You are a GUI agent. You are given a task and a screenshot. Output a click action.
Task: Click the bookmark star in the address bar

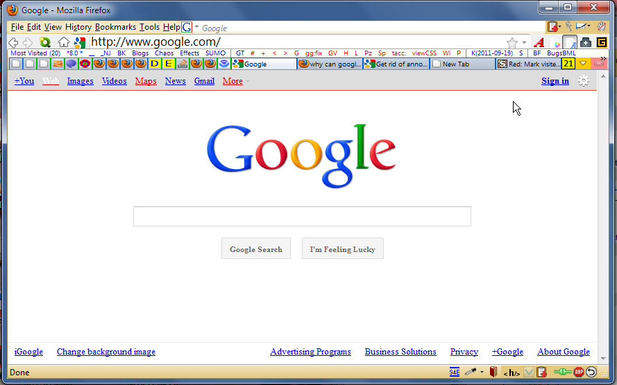[x=512, y=42]
